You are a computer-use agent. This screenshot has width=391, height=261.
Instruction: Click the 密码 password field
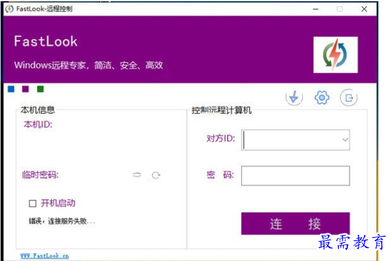(296, 175)
